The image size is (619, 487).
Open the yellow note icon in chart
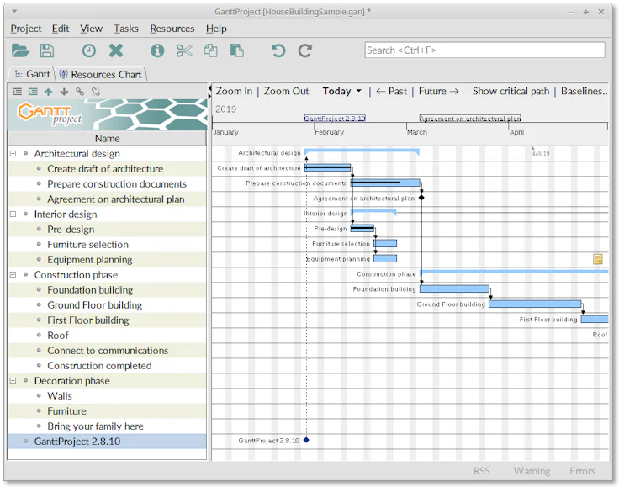pyautogui.click(x=598, y=259)
